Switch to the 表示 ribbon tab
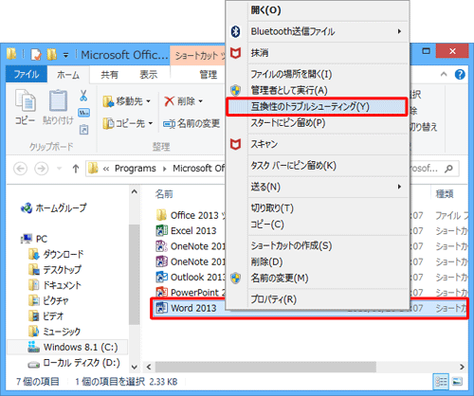 [149, 75]
